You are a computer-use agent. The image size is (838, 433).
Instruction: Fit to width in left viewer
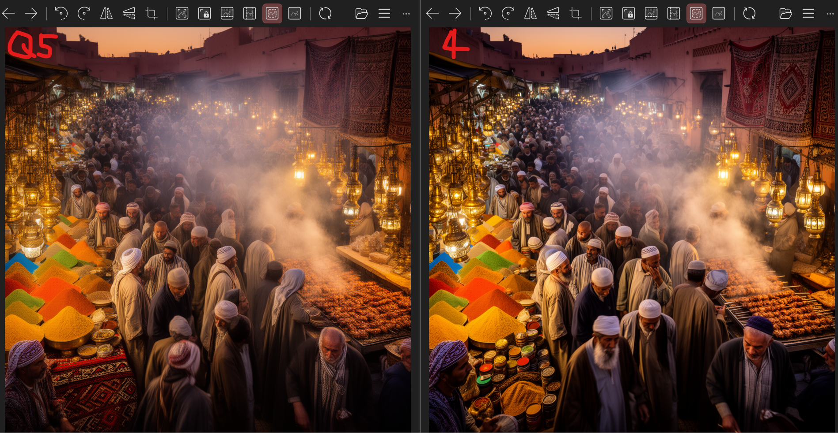coord(227,14)
